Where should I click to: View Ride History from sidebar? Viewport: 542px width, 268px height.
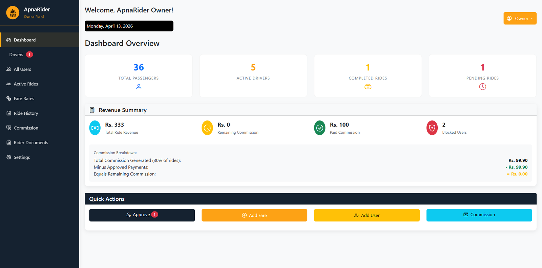pos(40,113)
